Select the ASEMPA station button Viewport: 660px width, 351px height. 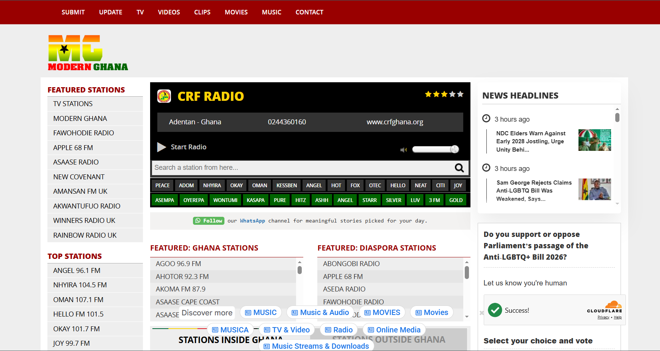[165, 200]
